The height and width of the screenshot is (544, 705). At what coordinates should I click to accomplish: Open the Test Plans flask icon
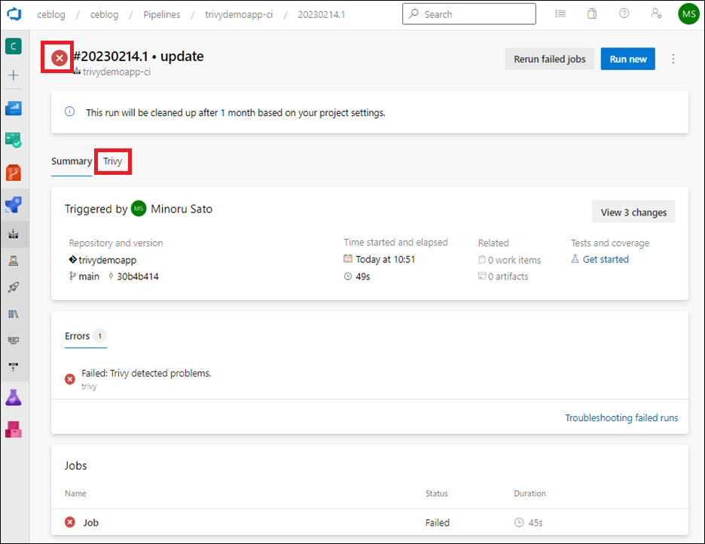tap(14, 398)
